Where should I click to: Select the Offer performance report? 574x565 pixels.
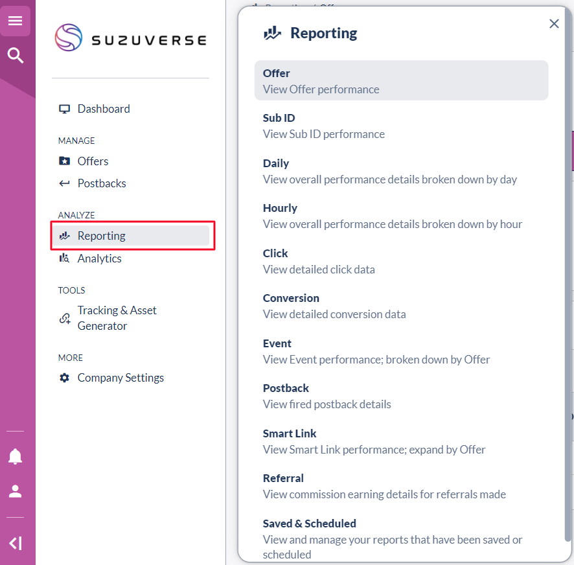point(401,81)
